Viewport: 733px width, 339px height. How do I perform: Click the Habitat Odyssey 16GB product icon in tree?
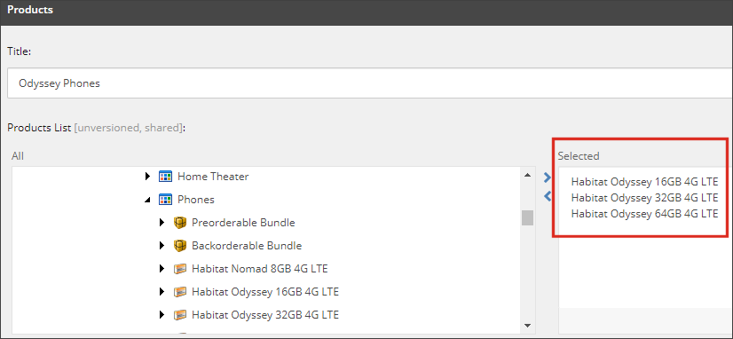(180, 292)
